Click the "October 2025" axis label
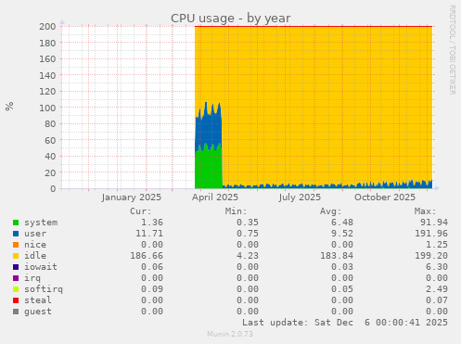The image size is (461, 344). pos(385,197)
